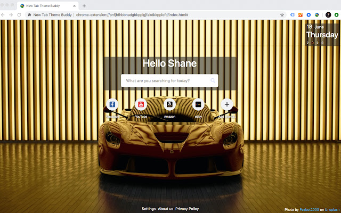Image resolution: width=341 pixels, height=213 pixels.
Task: Open the YouTube shortcut icon
Action: point(141,104)
